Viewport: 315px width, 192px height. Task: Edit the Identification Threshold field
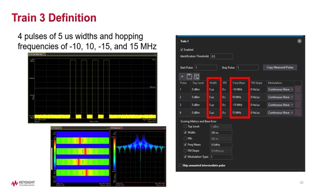tap(222, 56)
